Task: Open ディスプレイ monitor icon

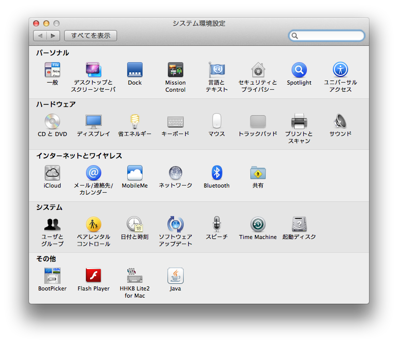Action: pos(94,121)
